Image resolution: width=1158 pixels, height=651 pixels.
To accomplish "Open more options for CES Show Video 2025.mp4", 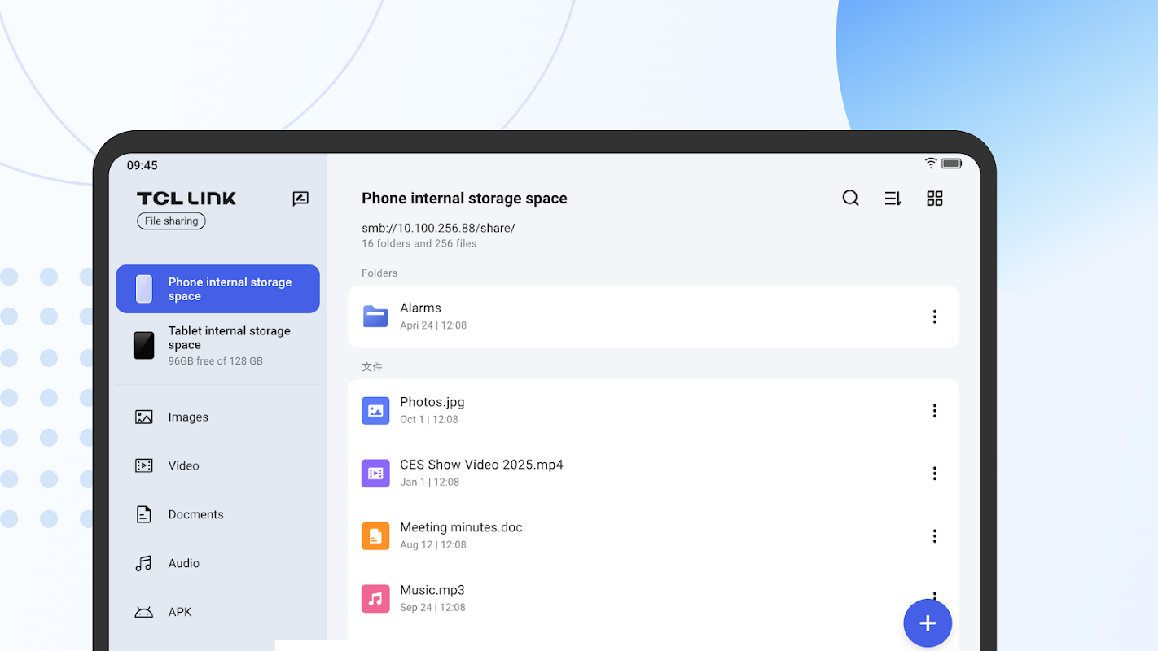I will pos(935,474).
